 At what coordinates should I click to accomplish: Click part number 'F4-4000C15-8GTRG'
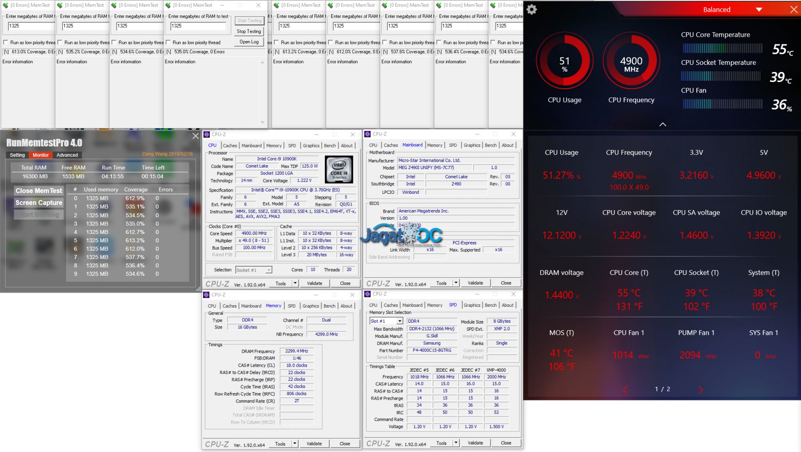432,350
